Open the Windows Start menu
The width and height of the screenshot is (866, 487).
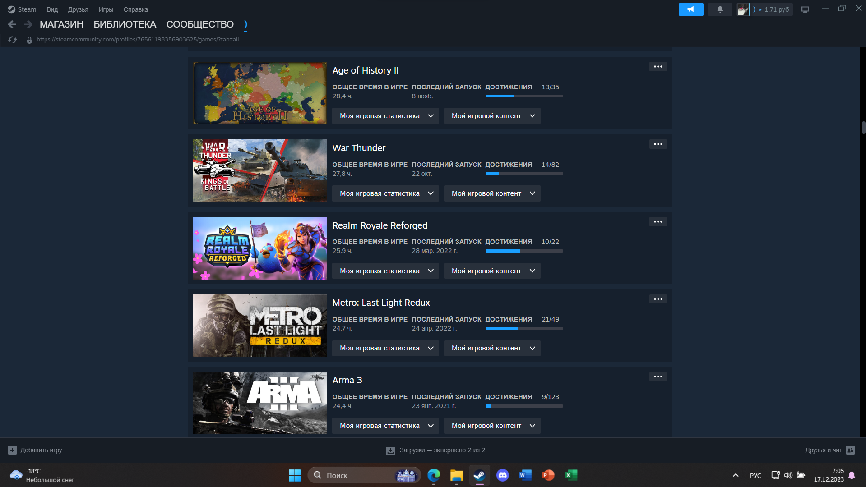[x=295, y=475]
